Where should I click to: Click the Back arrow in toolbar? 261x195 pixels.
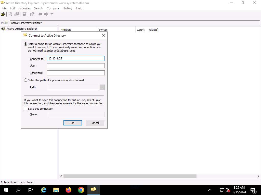click(x=40, y=14)
